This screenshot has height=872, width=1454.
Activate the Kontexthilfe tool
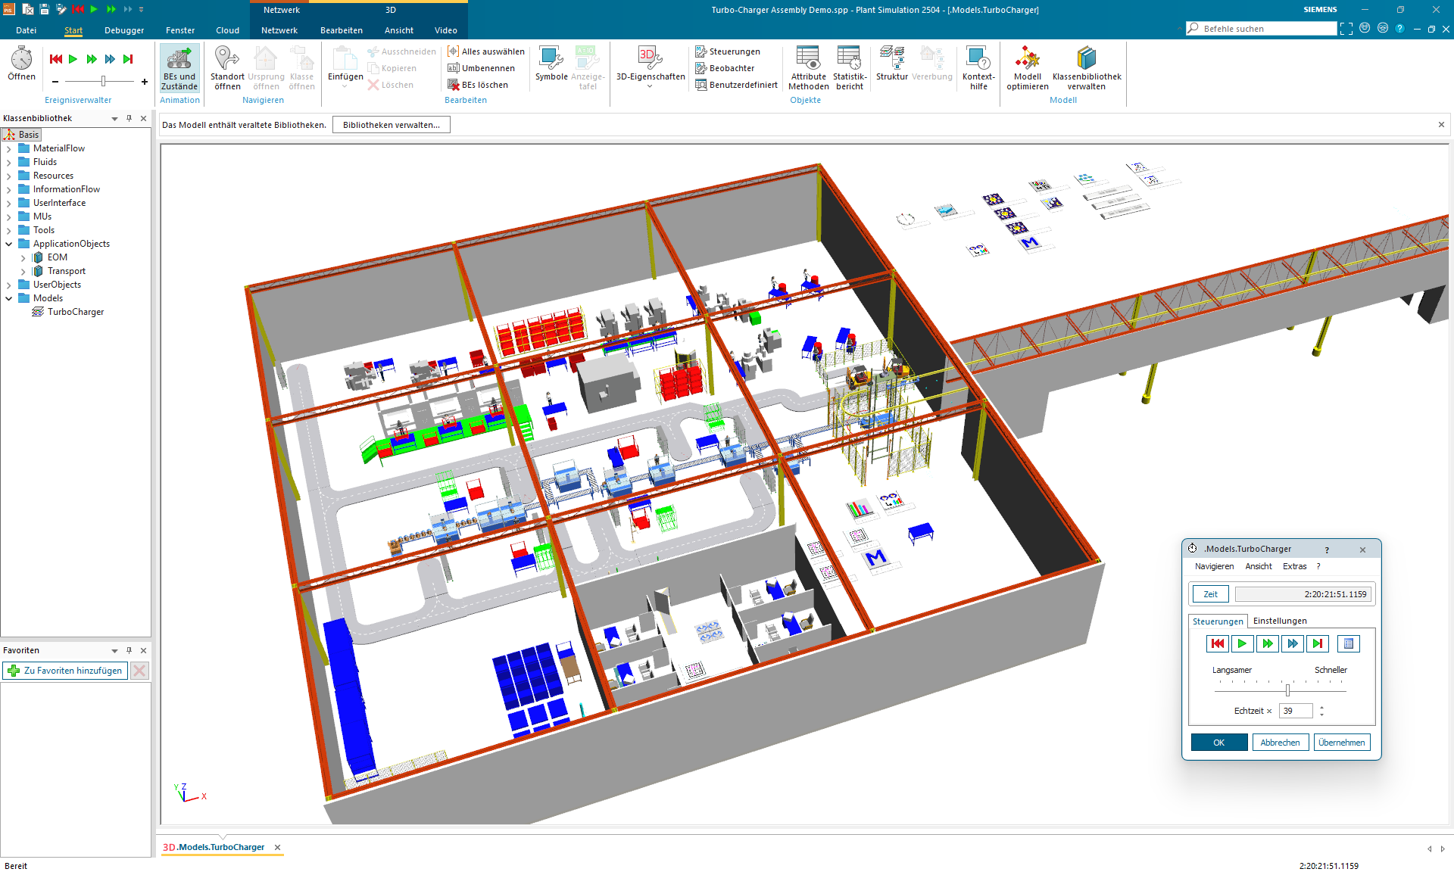978,67
